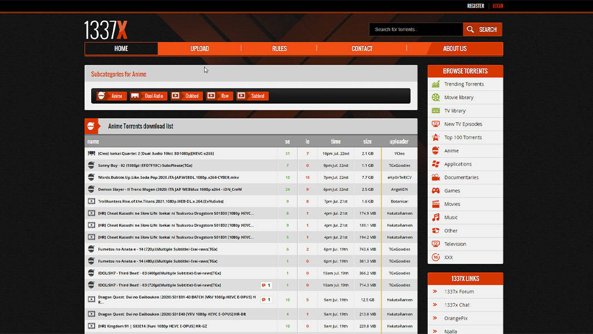Click uploader Botanicar
This screenshot has width=593, height=334.
[399, 201]
